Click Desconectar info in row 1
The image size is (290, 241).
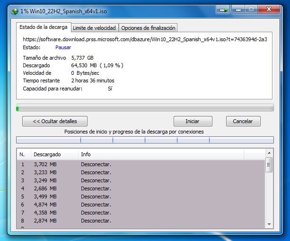click(96, 164)
